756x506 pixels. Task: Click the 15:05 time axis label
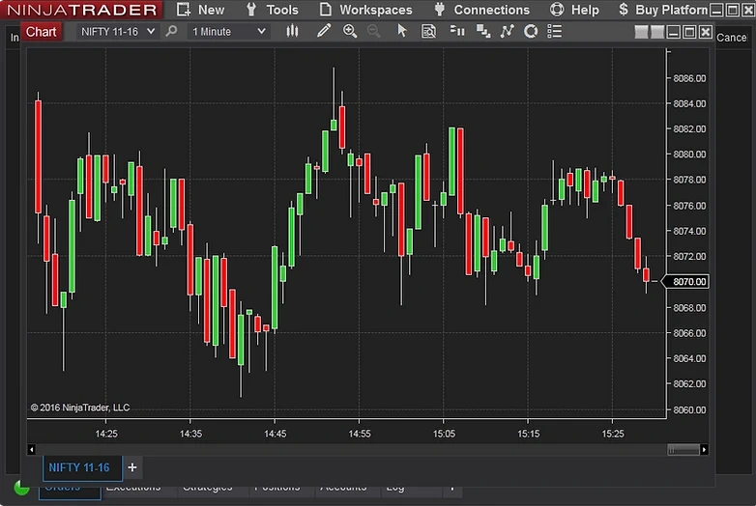(x=444, y=434)
